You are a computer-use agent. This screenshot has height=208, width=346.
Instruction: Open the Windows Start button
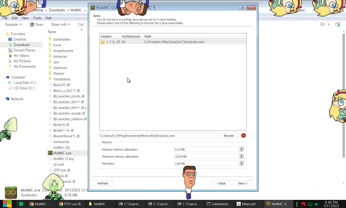pos(7,204)
